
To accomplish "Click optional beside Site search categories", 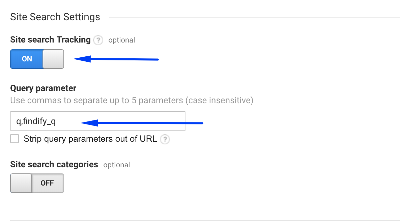I will point(117,165).
